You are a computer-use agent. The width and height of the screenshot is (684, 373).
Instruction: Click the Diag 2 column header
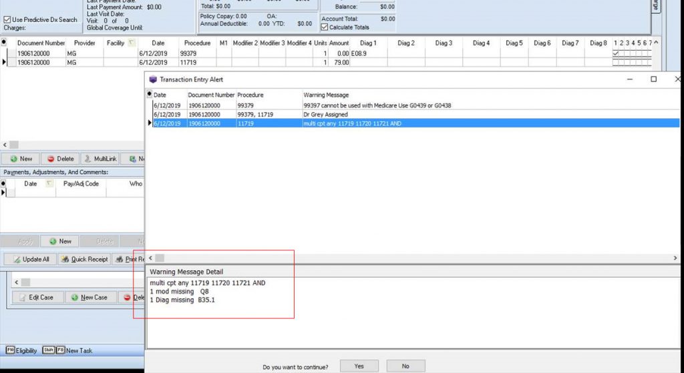coord(405,43)
